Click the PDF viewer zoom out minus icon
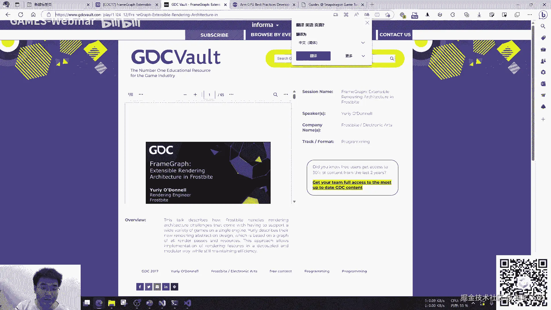The width and height of the screenshot is (551, 310). [185, 94]
